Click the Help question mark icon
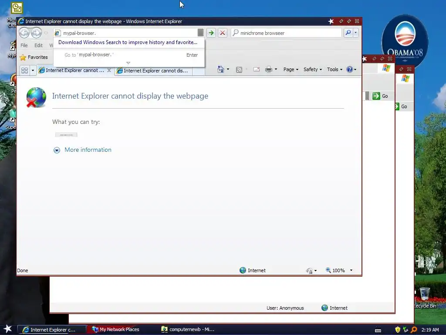The image size is (446, 335). (350, 69)
